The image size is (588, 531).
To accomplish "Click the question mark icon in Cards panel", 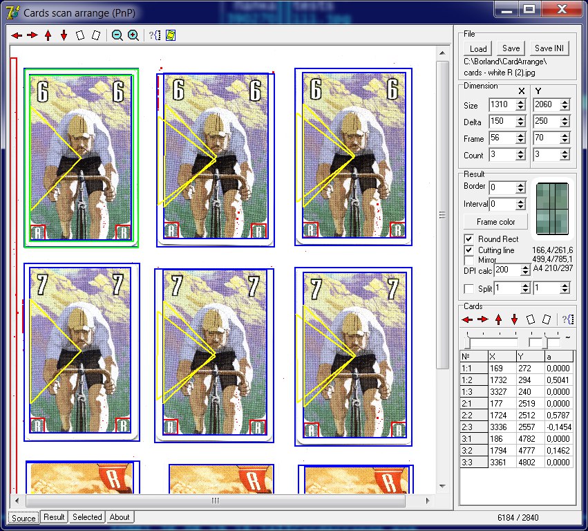I will [x=568, y=319].
